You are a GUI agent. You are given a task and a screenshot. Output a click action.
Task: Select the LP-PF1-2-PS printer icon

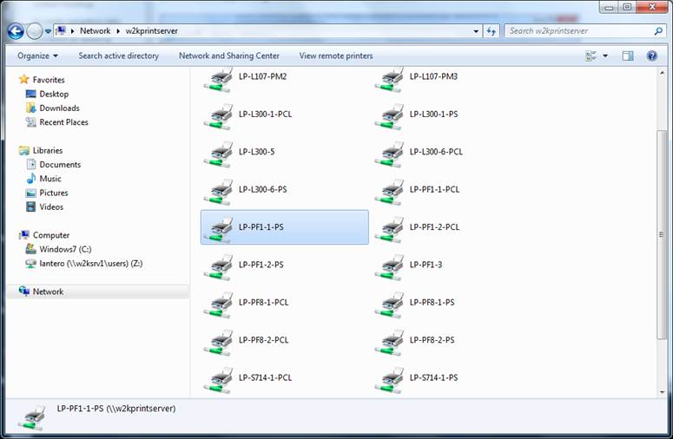[218, 267]
